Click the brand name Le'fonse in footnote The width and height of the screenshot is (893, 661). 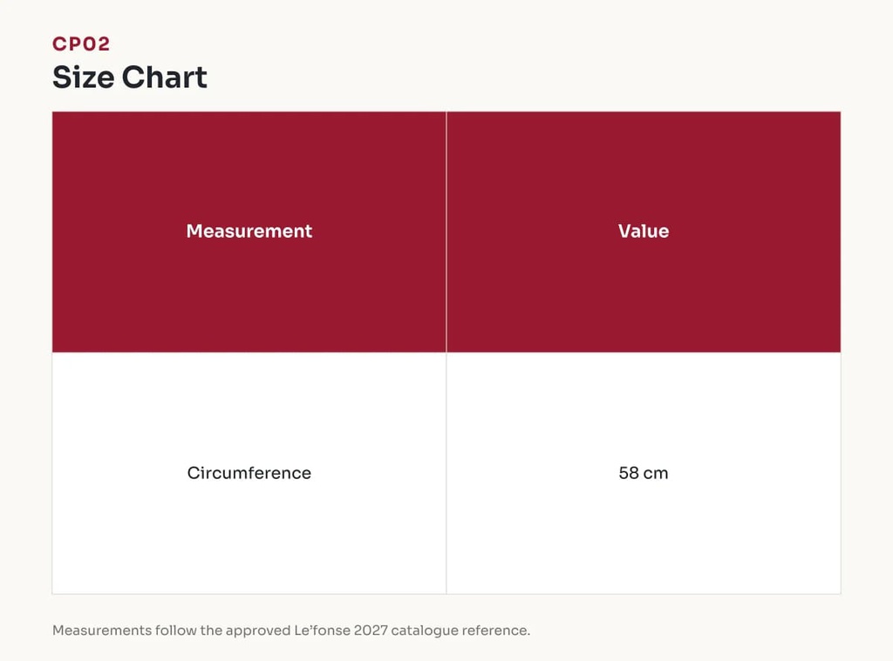coord(322,631)
